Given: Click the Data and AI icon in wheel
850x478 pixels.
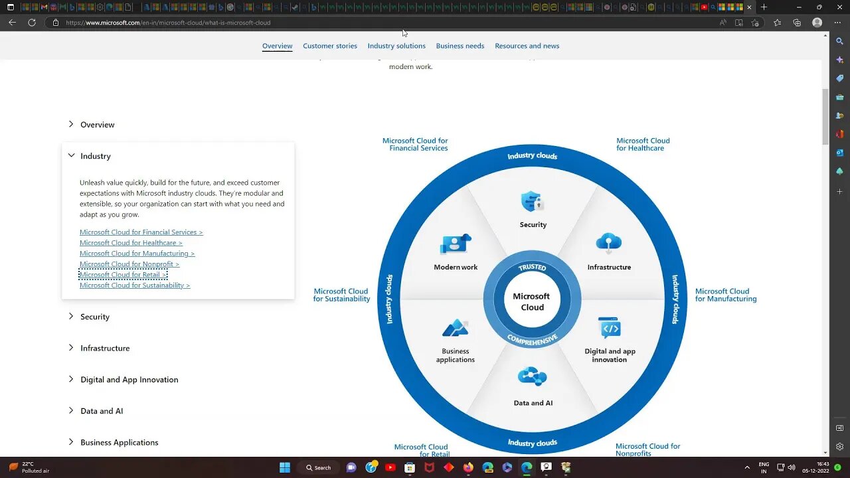Looking at the screenshot, I should coord(532,377).
